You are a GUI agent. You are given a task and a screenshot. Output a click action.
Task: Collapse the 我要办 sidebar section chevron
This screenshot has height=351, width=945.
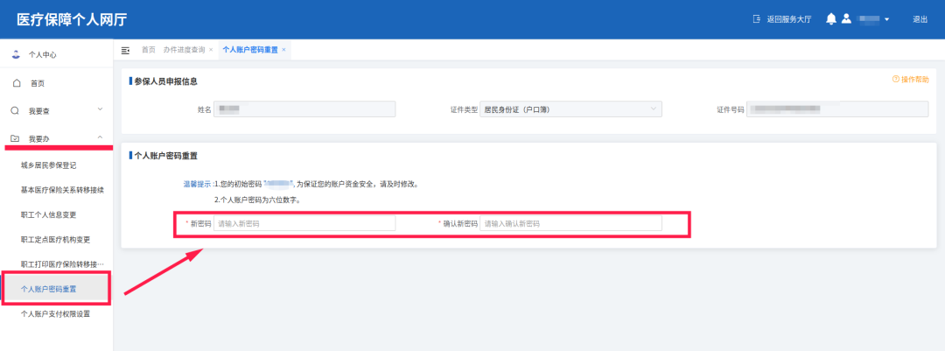pyautogui.click(x=100, y=137)
